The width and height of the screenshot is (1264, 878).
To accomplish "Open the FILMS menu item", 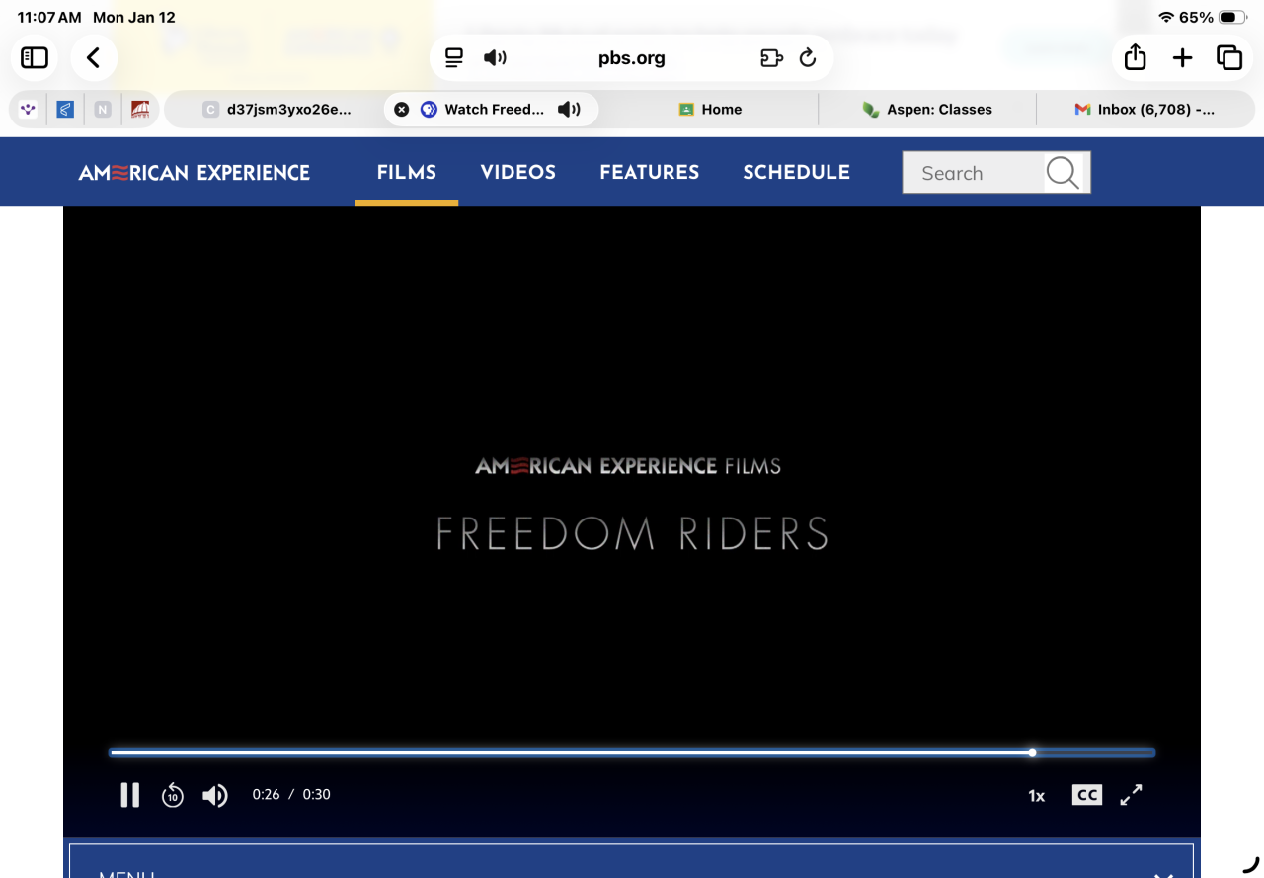I will (x=407, y=172).
